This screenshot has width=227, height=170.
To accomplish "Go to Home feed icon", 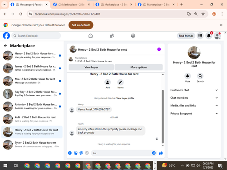I will tap(90, 36).
